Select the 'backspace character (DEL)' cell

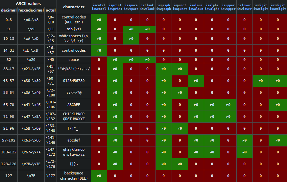pyautogui.click(x=74, y=176)
